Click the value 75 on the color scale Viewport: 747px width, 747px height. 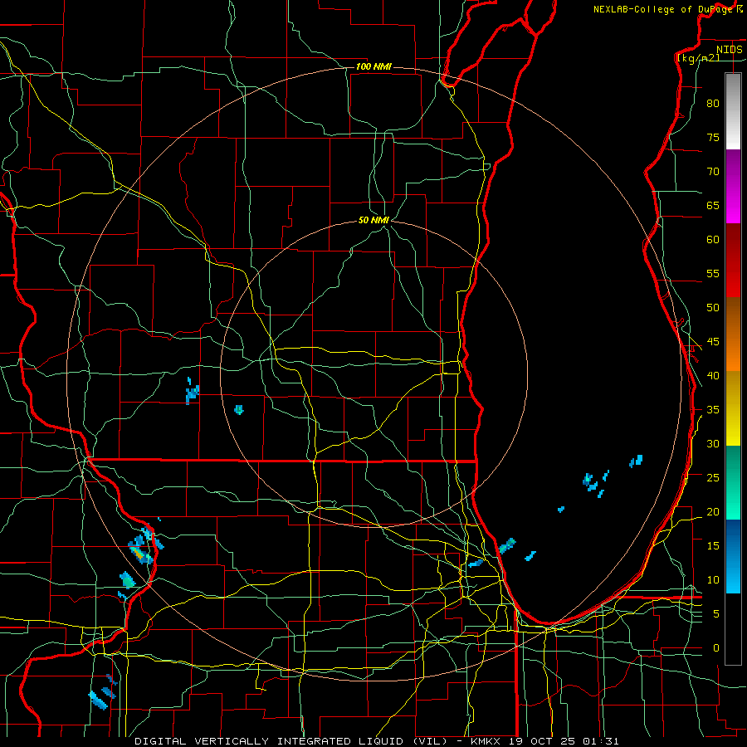(713, 138)
